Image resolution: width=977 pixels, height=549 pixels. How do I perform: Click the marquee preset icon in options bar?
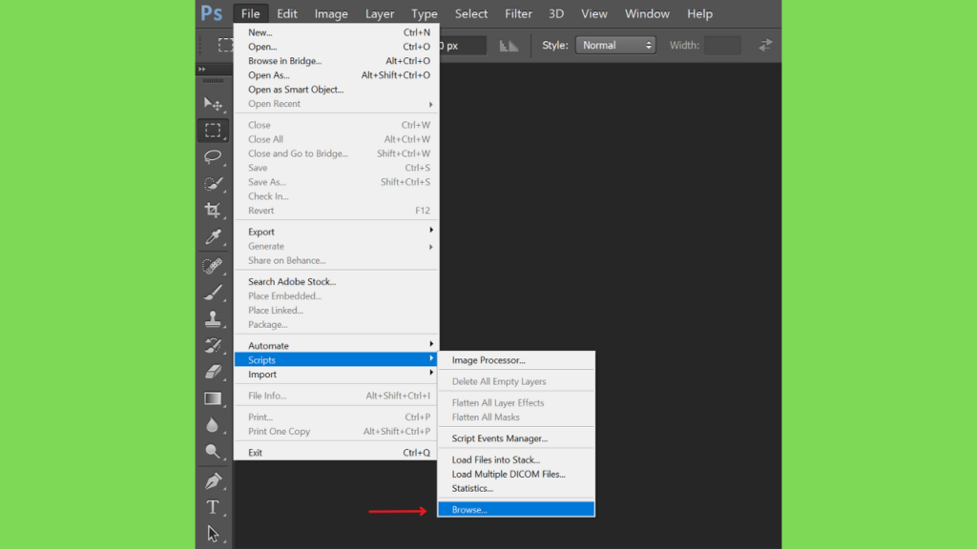coord(225,45)
